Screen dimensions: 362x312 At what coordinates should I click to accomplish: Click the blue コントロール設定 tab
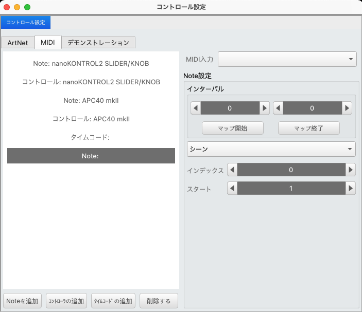(x=26, y=22)
